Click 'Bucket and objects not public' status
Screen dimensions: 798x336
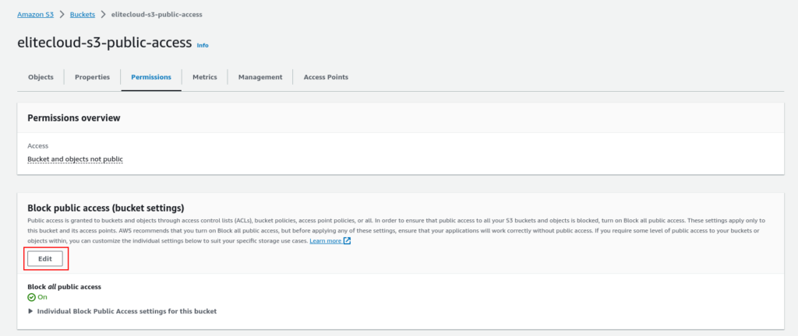point(76,159)
